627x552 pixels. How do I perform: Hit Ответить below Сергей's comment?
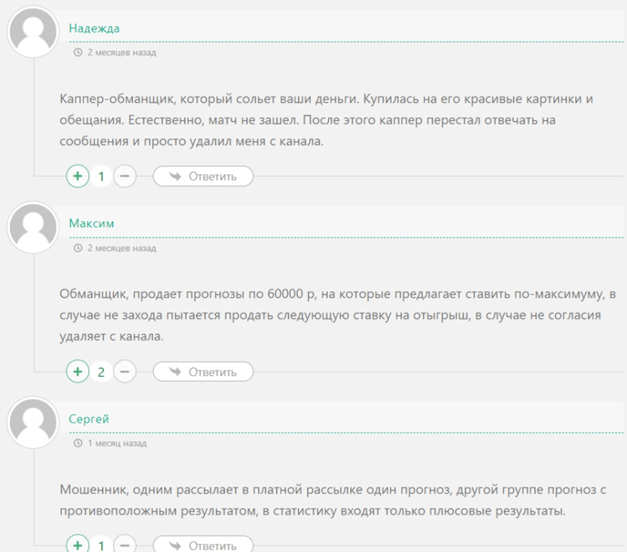point(203,545)
